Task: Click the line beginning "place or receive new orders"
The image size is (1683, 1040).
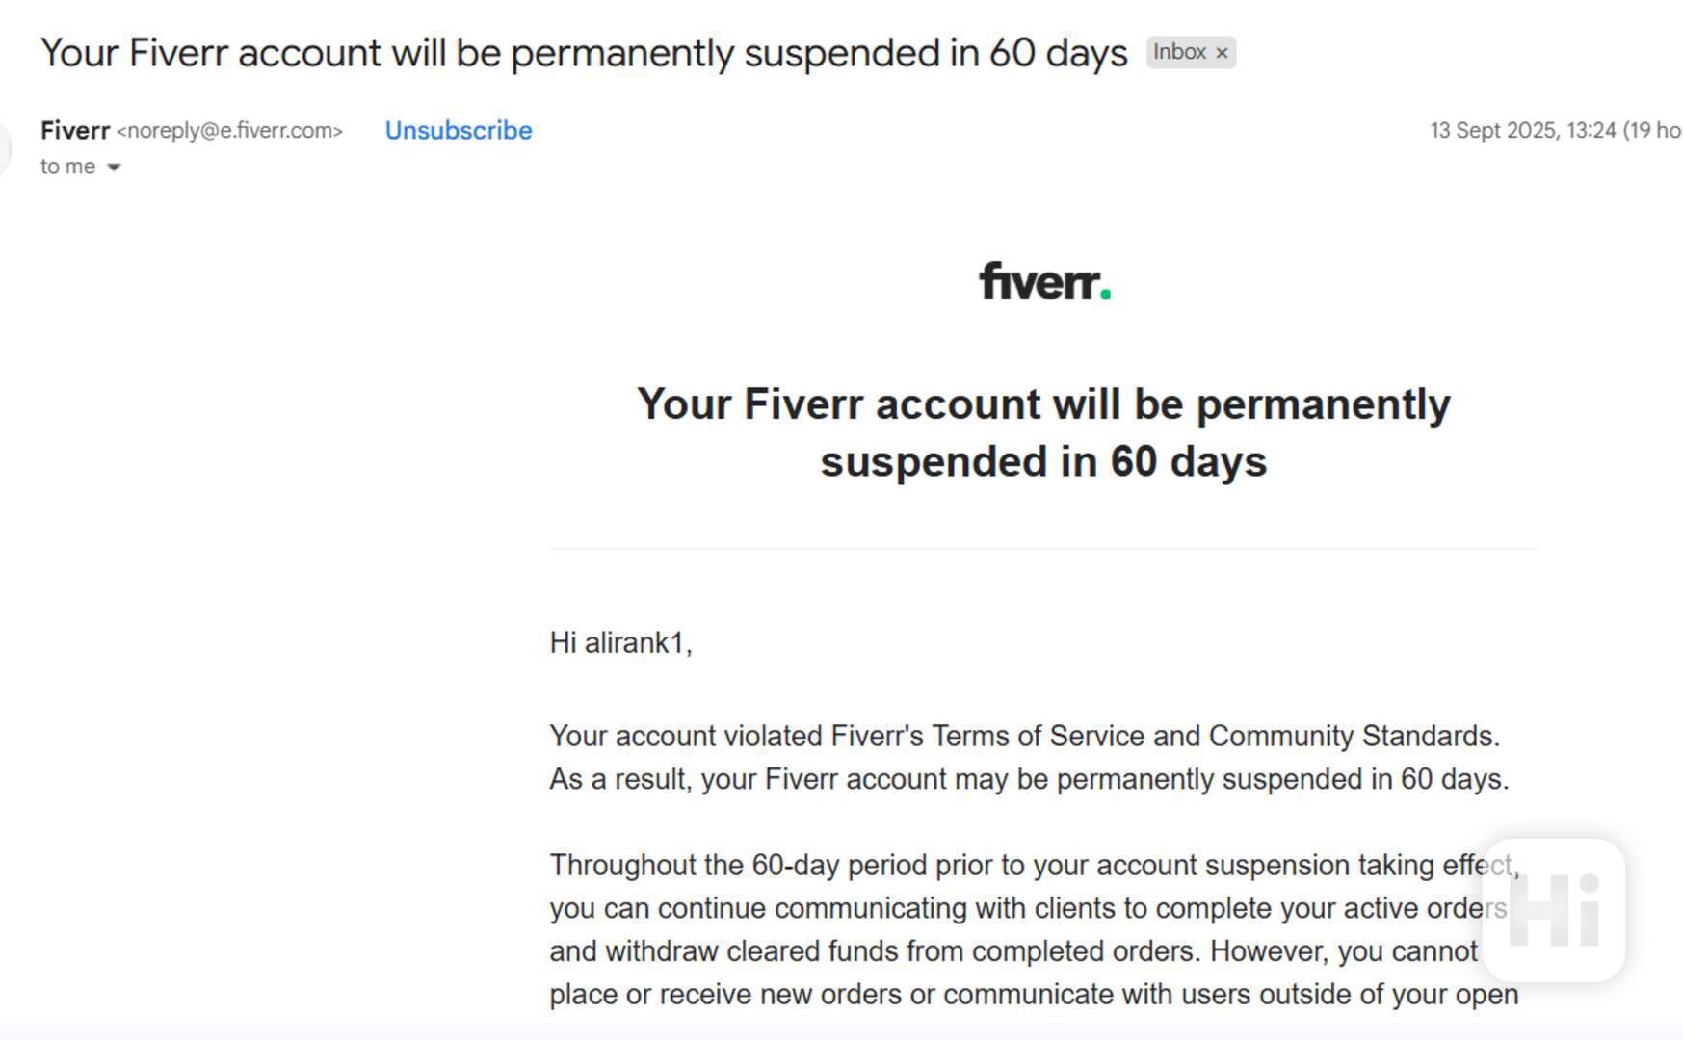Action: (1034, 994)
